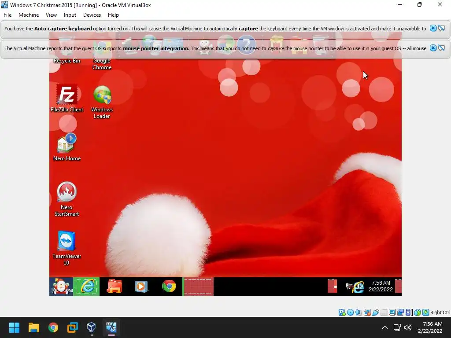Click the host network tray icon
Screen dimensions: 451x338
coord(397,327)
